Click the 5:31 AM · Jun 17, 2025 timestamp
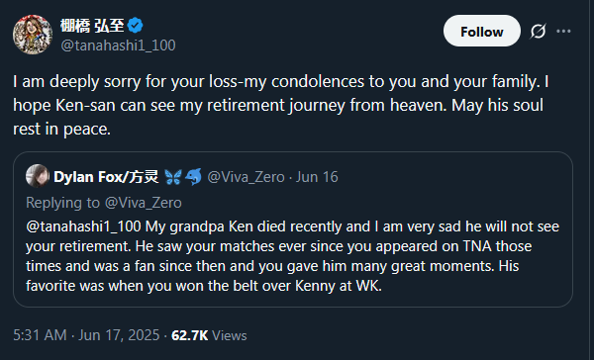Image resolution: width=594 pixels, height=360 pixels. point(86,335)
